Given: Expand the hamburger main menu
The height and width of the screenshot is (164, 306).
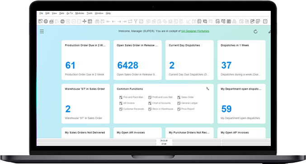Looking at the screenshot, I should click(42, 31).
